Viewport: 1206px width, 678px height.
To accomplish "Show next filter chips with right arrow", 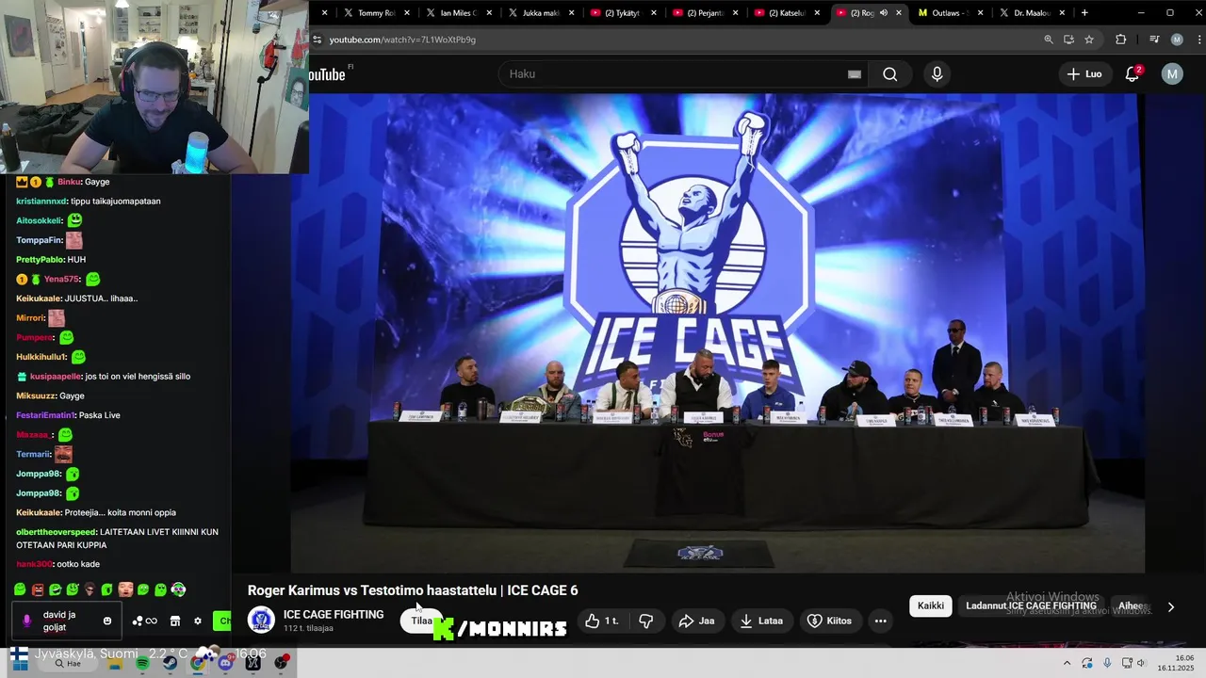I will click(1171, 607).
